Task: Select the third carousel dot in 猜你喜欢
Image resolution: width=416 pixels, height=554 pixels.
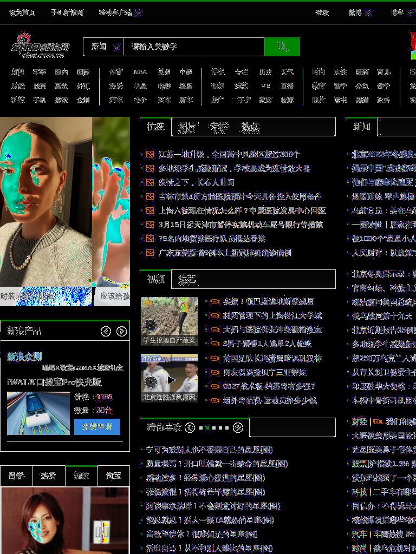Action: [x=213, y=428]
